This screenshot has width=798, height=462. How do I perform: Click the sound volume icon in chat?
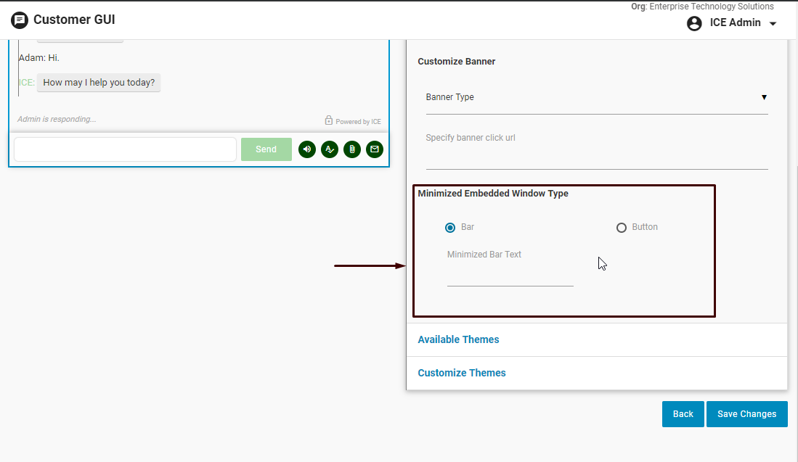point(307,149)
